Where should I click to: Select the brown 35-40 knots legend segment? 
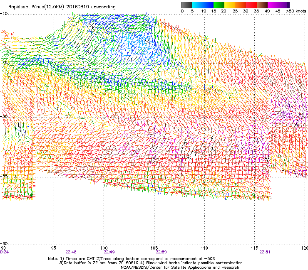pyautogui.click(x=262, y=5)
